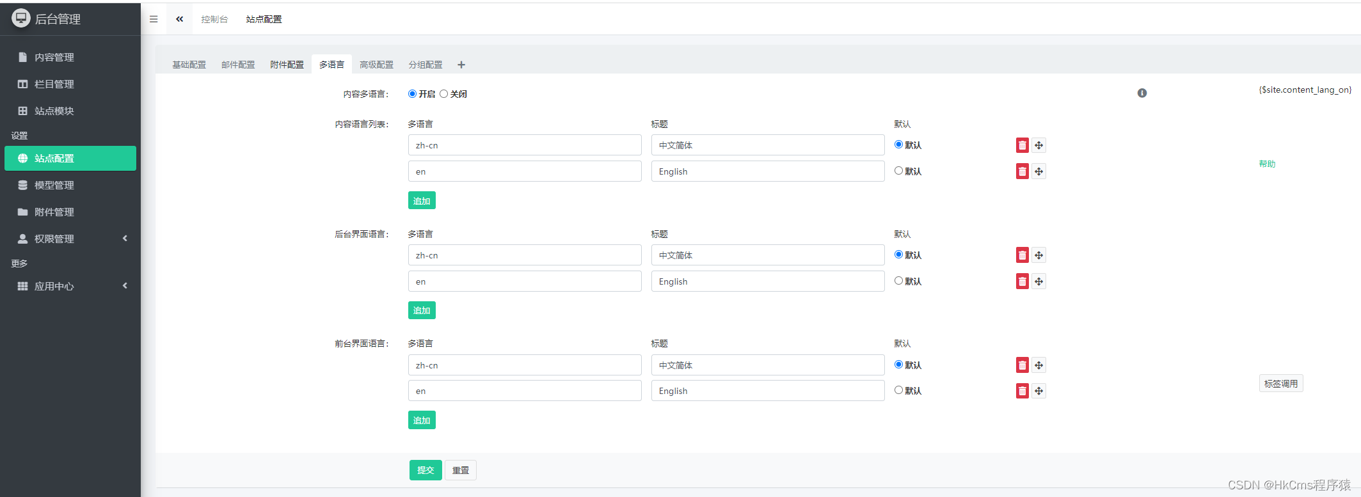This screenshot has height=497, width=1361.
Task: Click the 中文简体 title field for frontend language
Action: [768, 365]
